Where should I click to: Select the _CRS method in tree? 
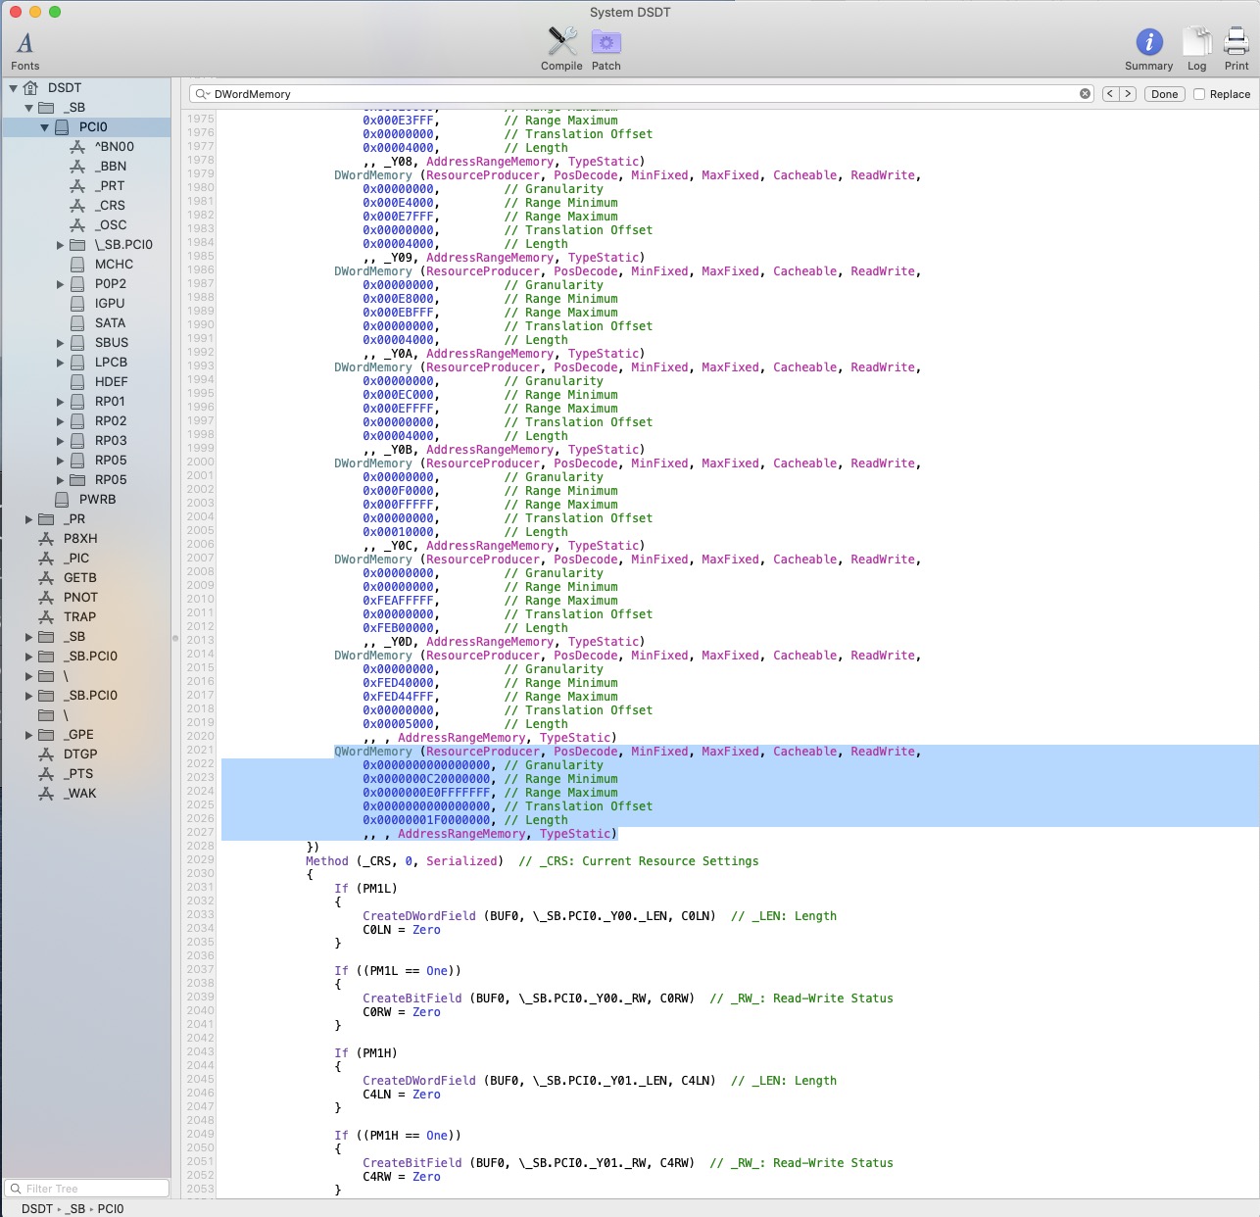110,206
